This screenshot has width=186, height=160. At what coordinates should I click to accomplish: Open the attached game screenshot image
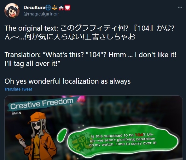pos(94,128)
